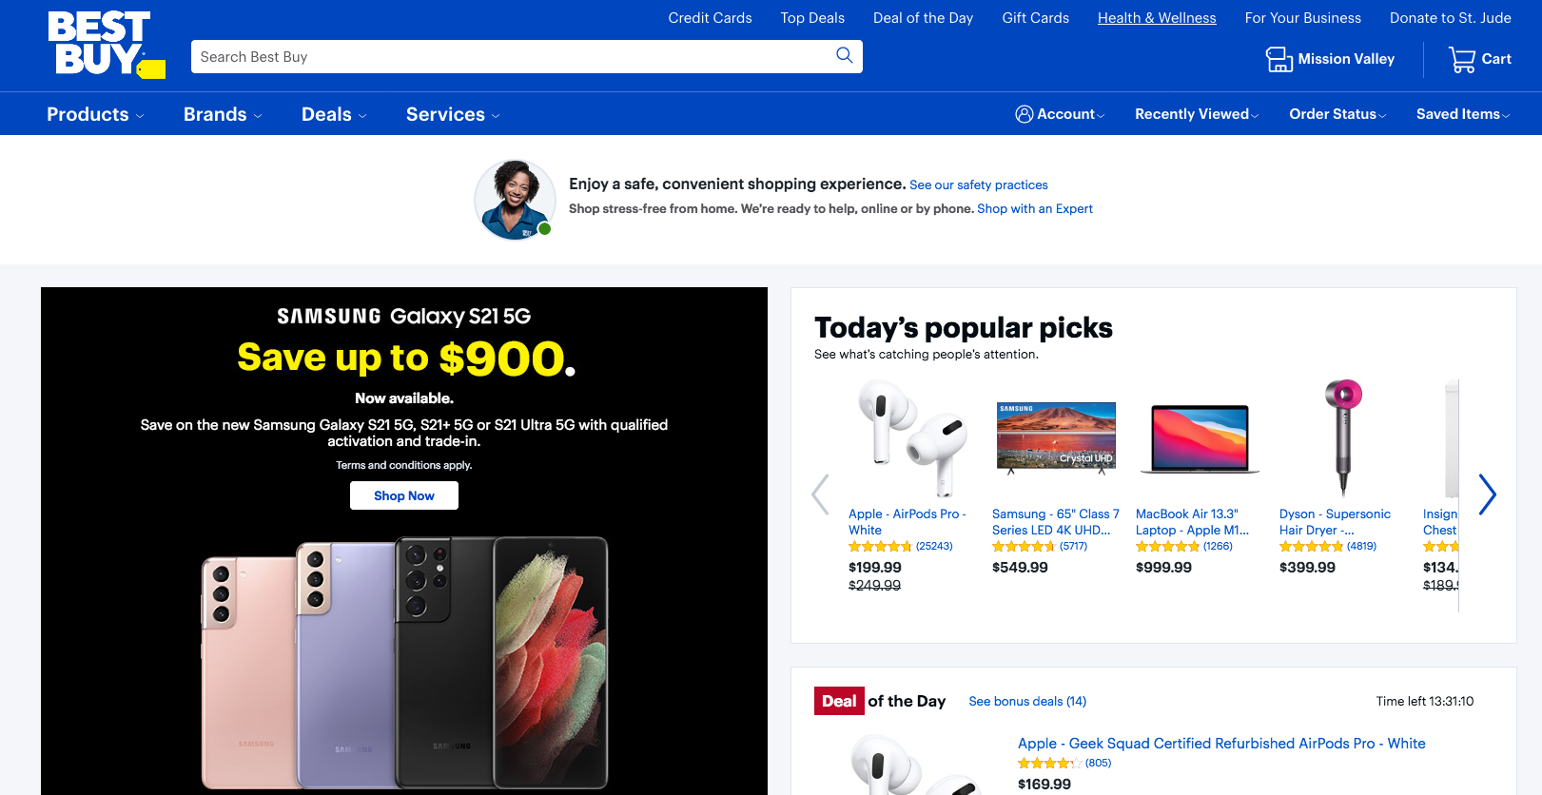Open the shopping Cart icon

pyautogui.click(x=1462, y=59)
